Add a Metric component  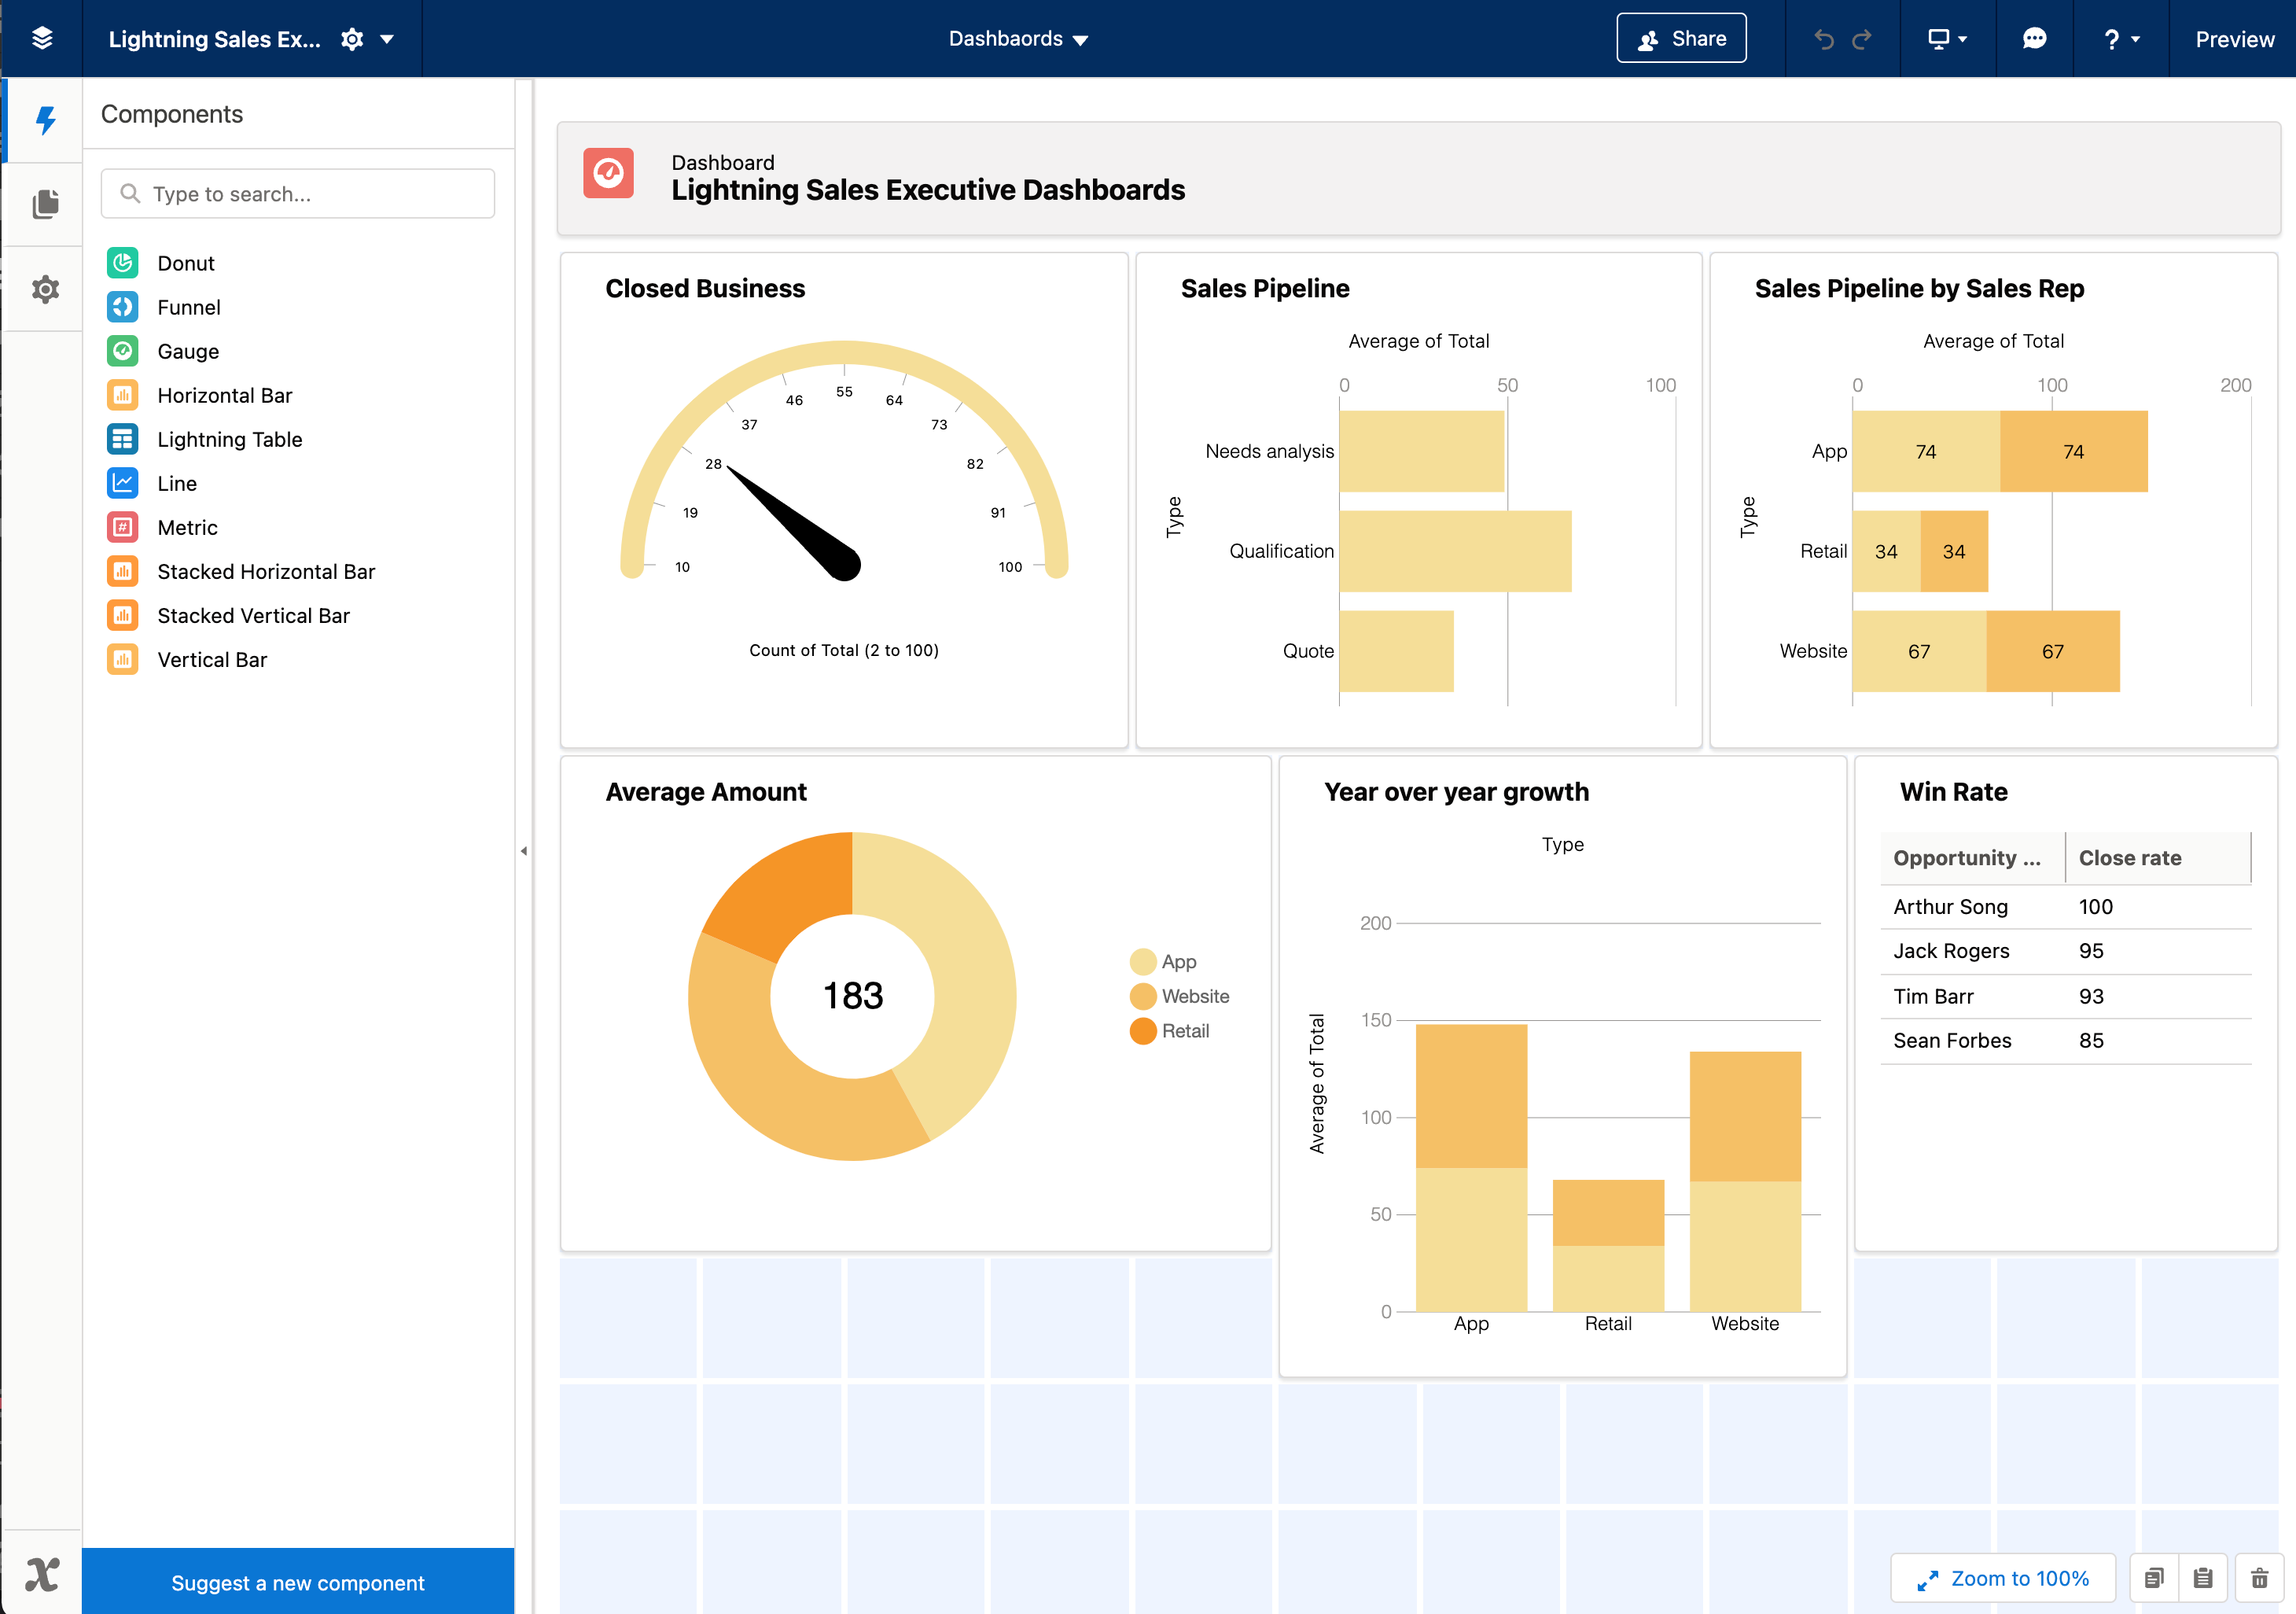188,527
